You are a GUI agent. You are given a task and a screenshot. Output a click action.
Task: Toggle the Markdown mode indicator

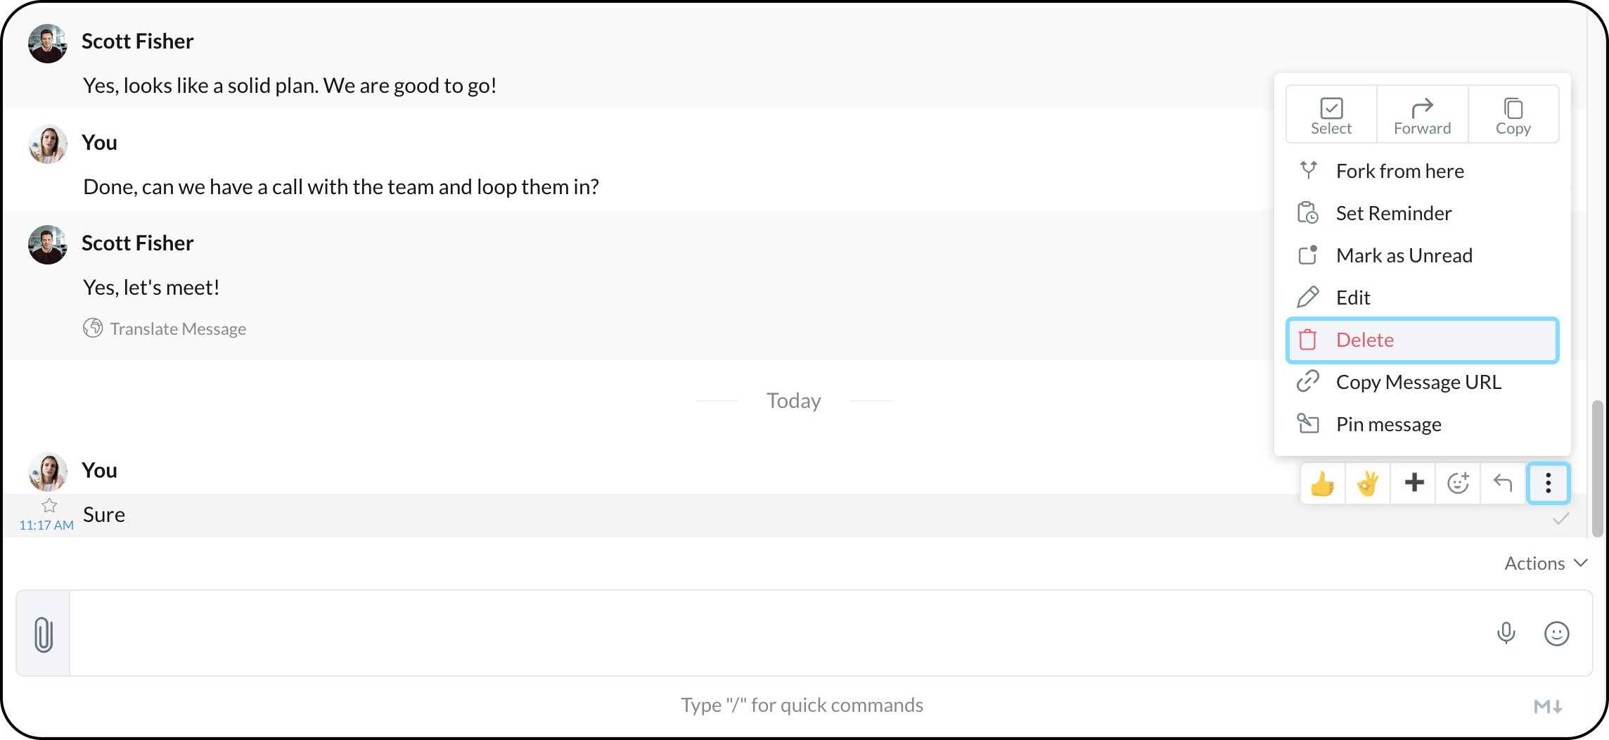point(1548,706)
